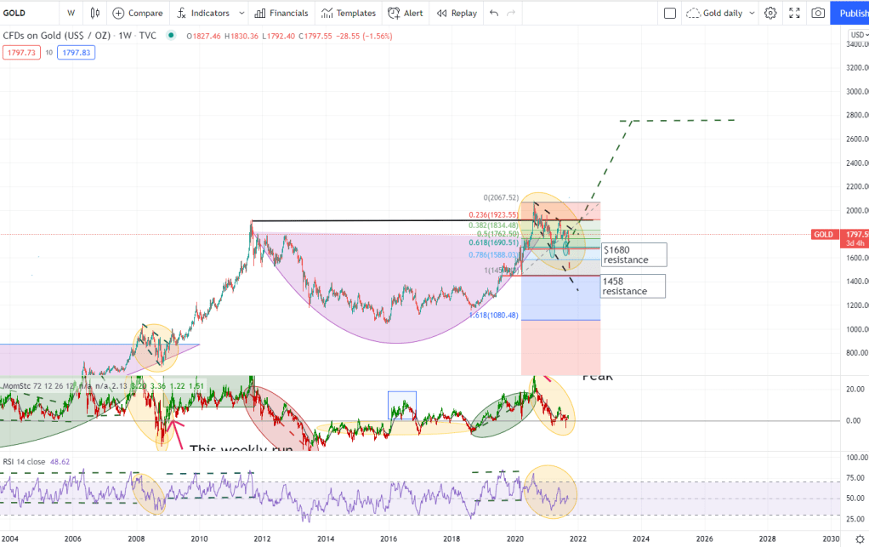Toggle the green market status dot

pos(172,35)
